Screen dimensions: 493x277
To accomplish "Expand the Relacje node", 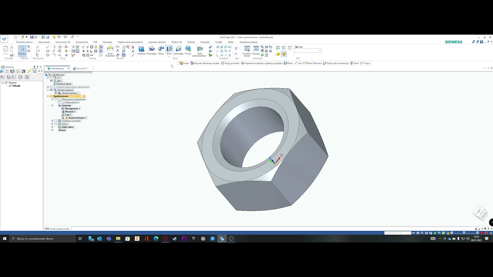I will tap(52, 130).
